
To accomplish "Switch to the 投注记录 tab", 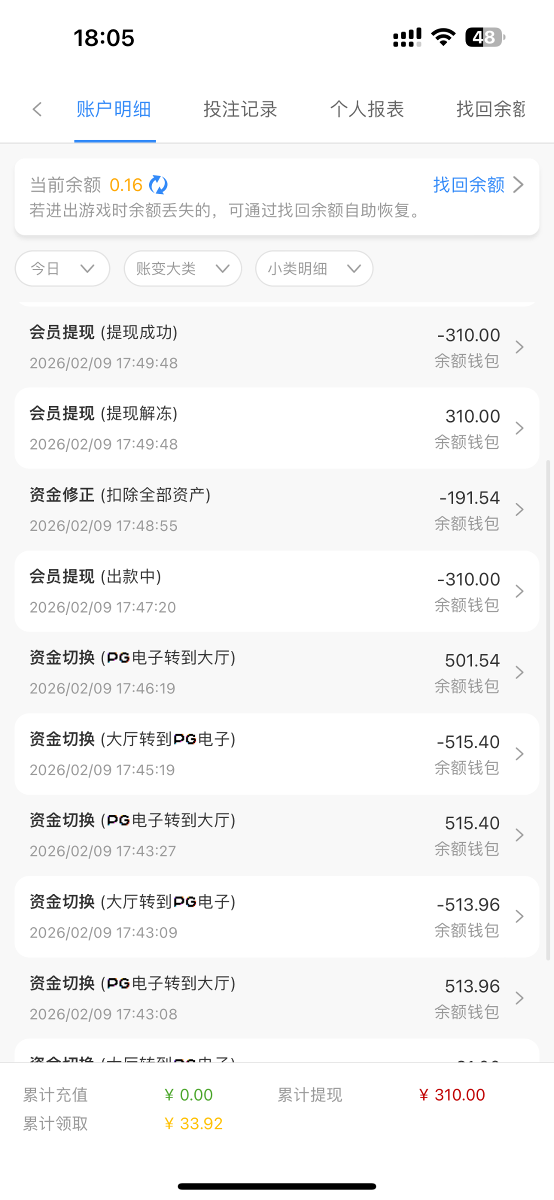I will tap(240, 109).
